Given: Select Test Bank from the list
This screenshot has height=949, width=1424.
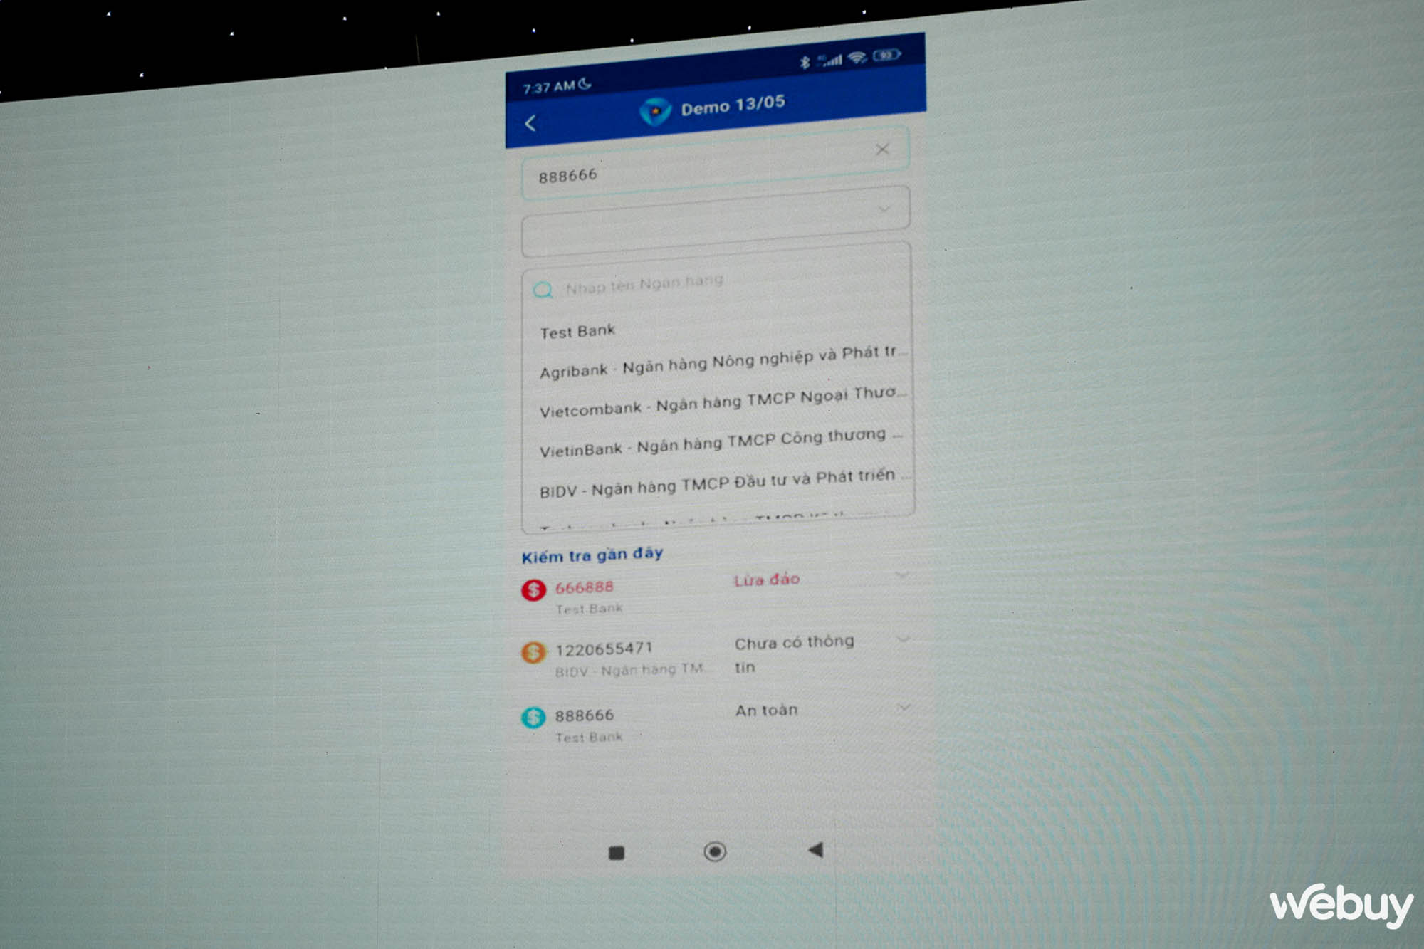Looking at the screenshot, I should tap(577, 332).
